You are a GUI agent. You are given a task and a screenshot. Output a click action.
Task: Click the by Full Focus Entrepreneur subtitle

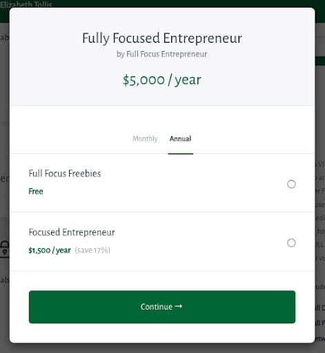click(161, 54)
